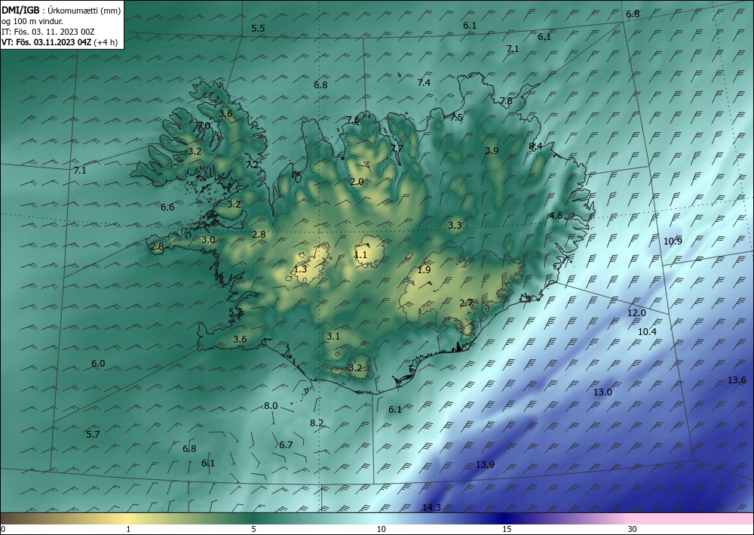Select the 'IT: Fös. 03. 11. 2023 00Z' line
This screenshot has height=535, width=754.
[x=48, y=32]
